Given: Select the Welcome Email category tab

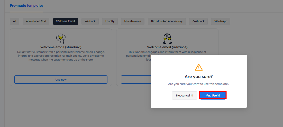Looking at the screenshot, I should coord(66,21).
